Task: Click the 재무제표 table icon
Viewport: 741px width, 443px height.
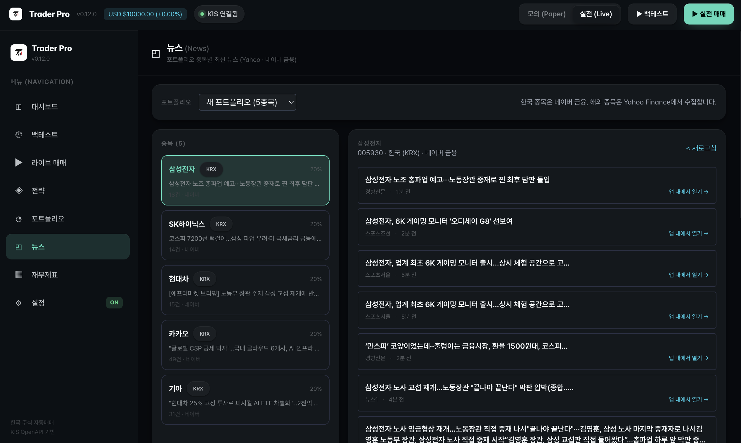Action: (x=18, y=275)
